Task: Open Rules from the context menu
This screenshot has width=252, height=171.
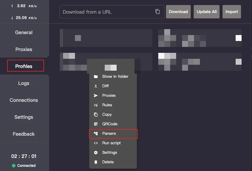Action: pos(113,105)
